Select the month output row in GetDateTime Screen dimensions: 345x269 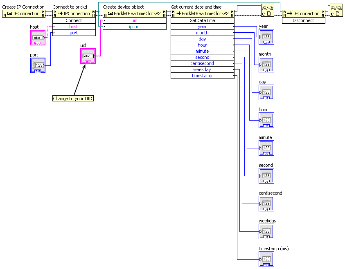pyautogui.click(x=203, y=33)
